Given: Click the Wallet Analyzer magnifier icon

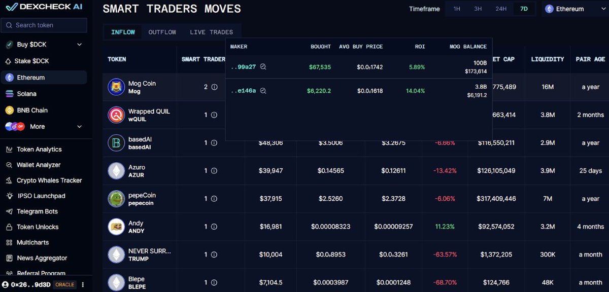Looking at the screenshot, I should pyautogui.click(x=9, y=165).
